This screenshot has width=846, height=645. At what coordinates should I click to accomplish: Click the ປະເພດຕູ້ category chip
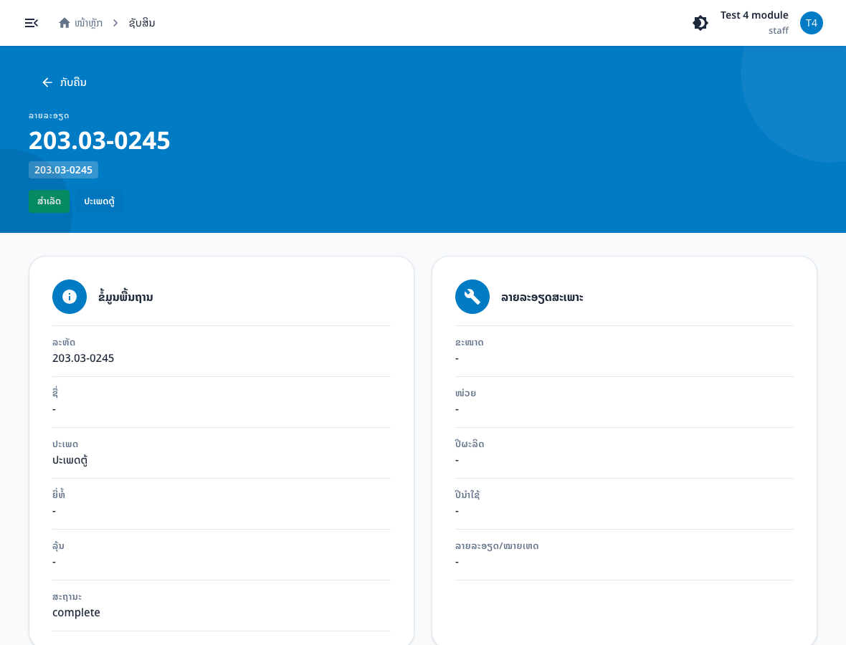(x=99, y=201)
